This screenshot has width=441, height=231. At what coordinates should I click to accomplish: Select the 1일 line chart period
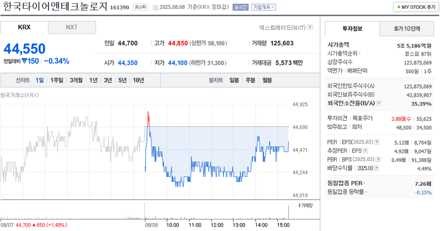(40, 80)
